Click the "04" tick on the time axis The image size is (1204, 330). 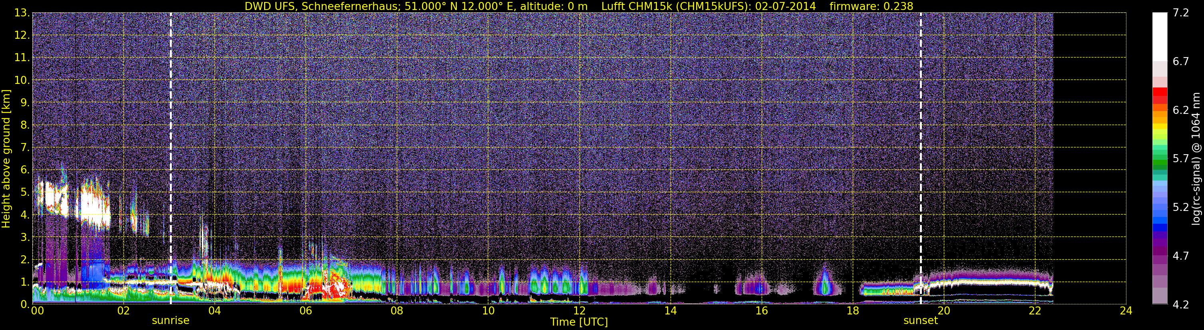pos(215,311)
